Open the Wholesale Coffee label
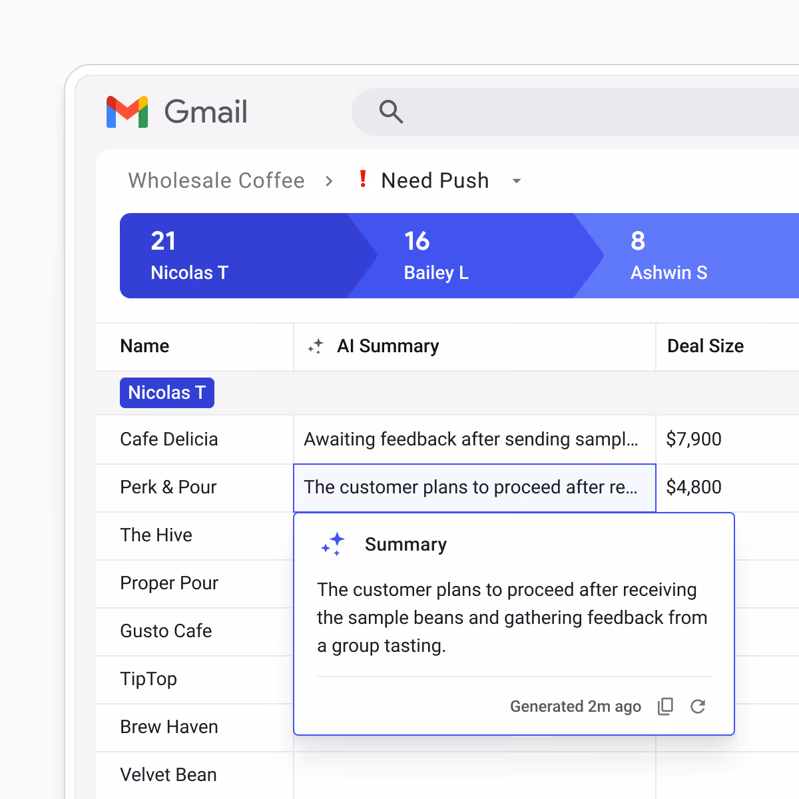The image size is (799, 799). pyautogui.click(x=216, y=180)
